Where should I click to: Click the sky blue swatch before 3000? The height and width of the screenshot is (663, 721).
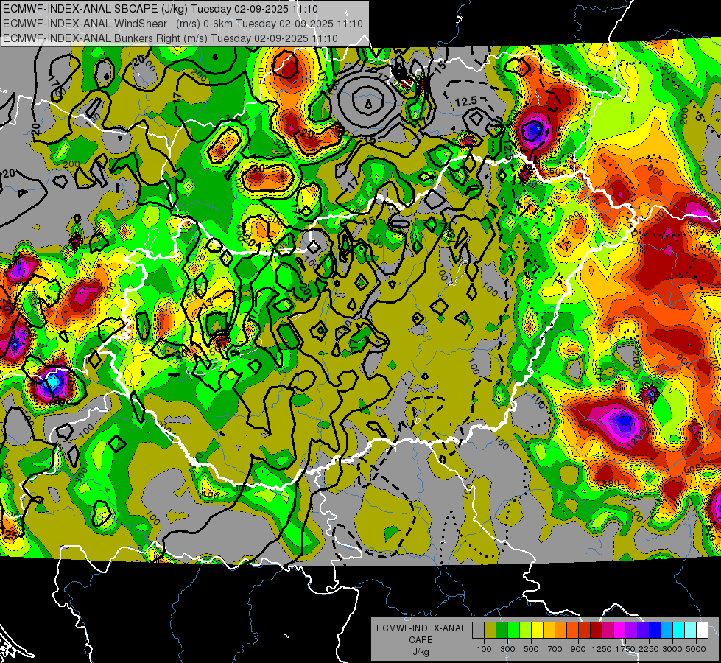[x=667, y=631]
